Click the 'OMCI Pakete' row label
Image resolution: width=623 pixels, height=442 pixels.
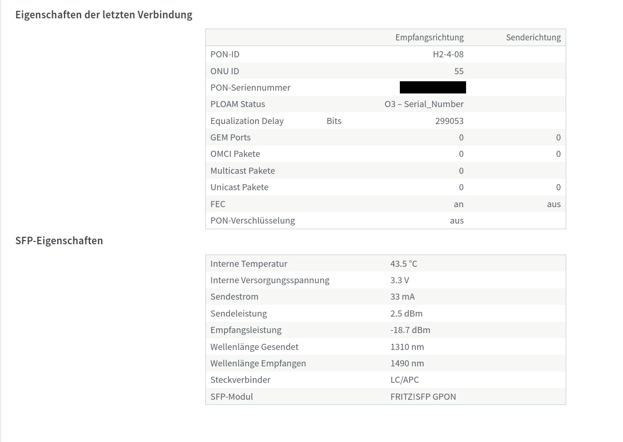(x=235, y=154)
